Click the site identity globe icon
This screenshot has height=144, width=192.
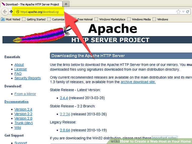[18, 12]
